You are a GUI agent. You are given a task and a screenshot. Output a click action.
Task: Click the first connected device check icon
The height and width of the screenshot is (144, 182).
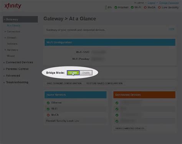click(x=117, y=103)
